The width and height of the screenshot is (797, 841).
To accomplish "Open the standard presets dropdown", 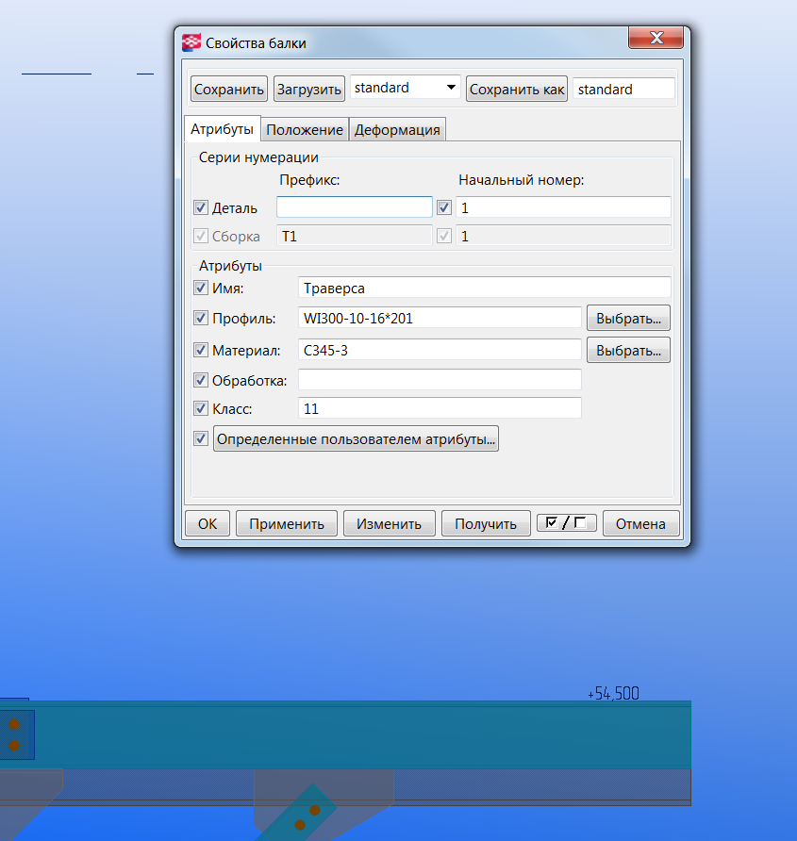I will pyautogui.click(x=406, y=88).
